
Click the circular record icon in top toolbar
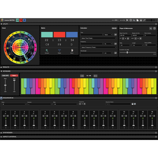[x=131, y=20]
